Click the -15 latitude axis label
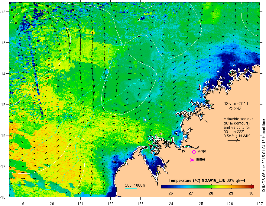266x206 pixels. pos(3,104)
